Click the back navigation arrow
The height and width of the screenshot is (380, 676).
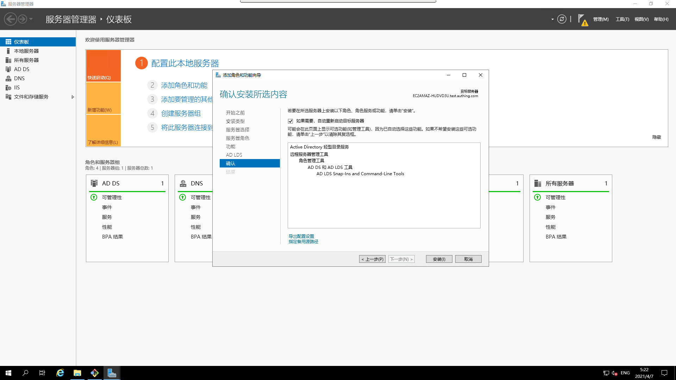click(11, 19)
